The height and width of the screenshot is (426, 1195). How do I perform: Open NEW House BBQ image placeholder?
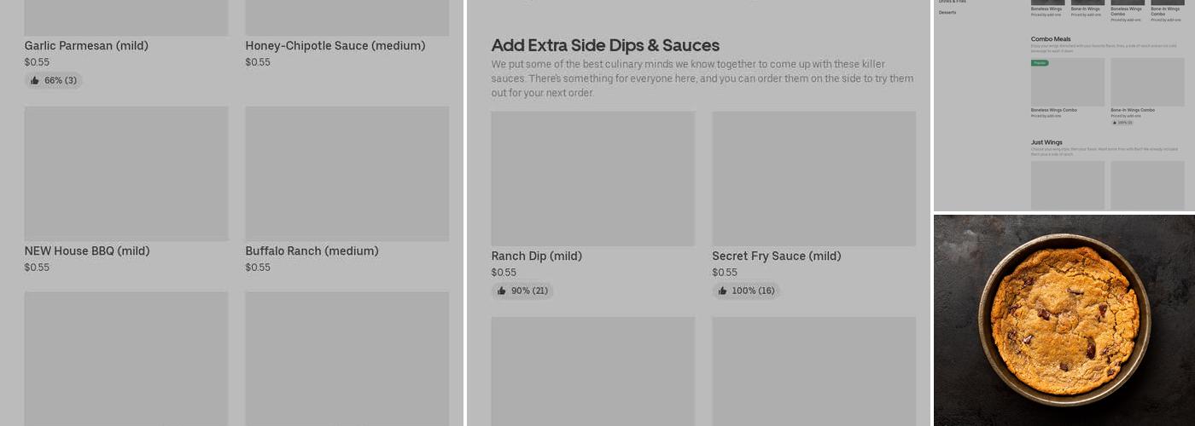tap(126, 174)
